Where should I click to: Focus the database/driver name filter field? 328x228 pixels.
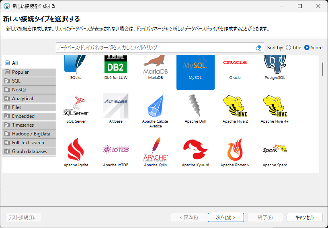tap(155, 48)
